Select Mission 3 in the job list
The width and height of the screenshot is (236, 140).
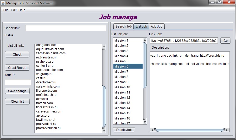128,51
